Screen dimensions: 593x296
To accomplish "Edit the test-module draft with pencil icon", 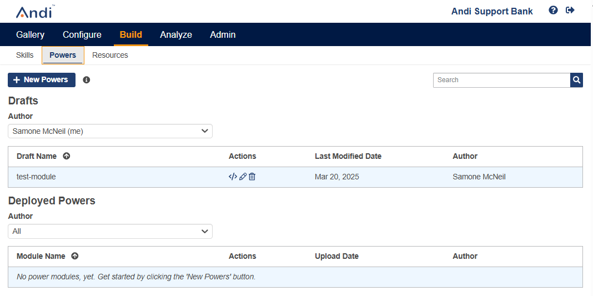I will (243, 177).
